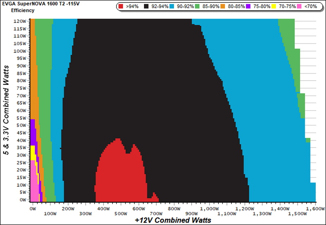Click the '600W' x-axis label
Viewport: 326px width, 225px height.
pyautogui.click(x=139, y=208)
